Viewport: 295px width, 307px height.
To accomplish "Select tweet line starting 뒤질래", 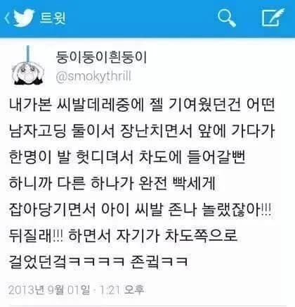I will click(123, 235).
